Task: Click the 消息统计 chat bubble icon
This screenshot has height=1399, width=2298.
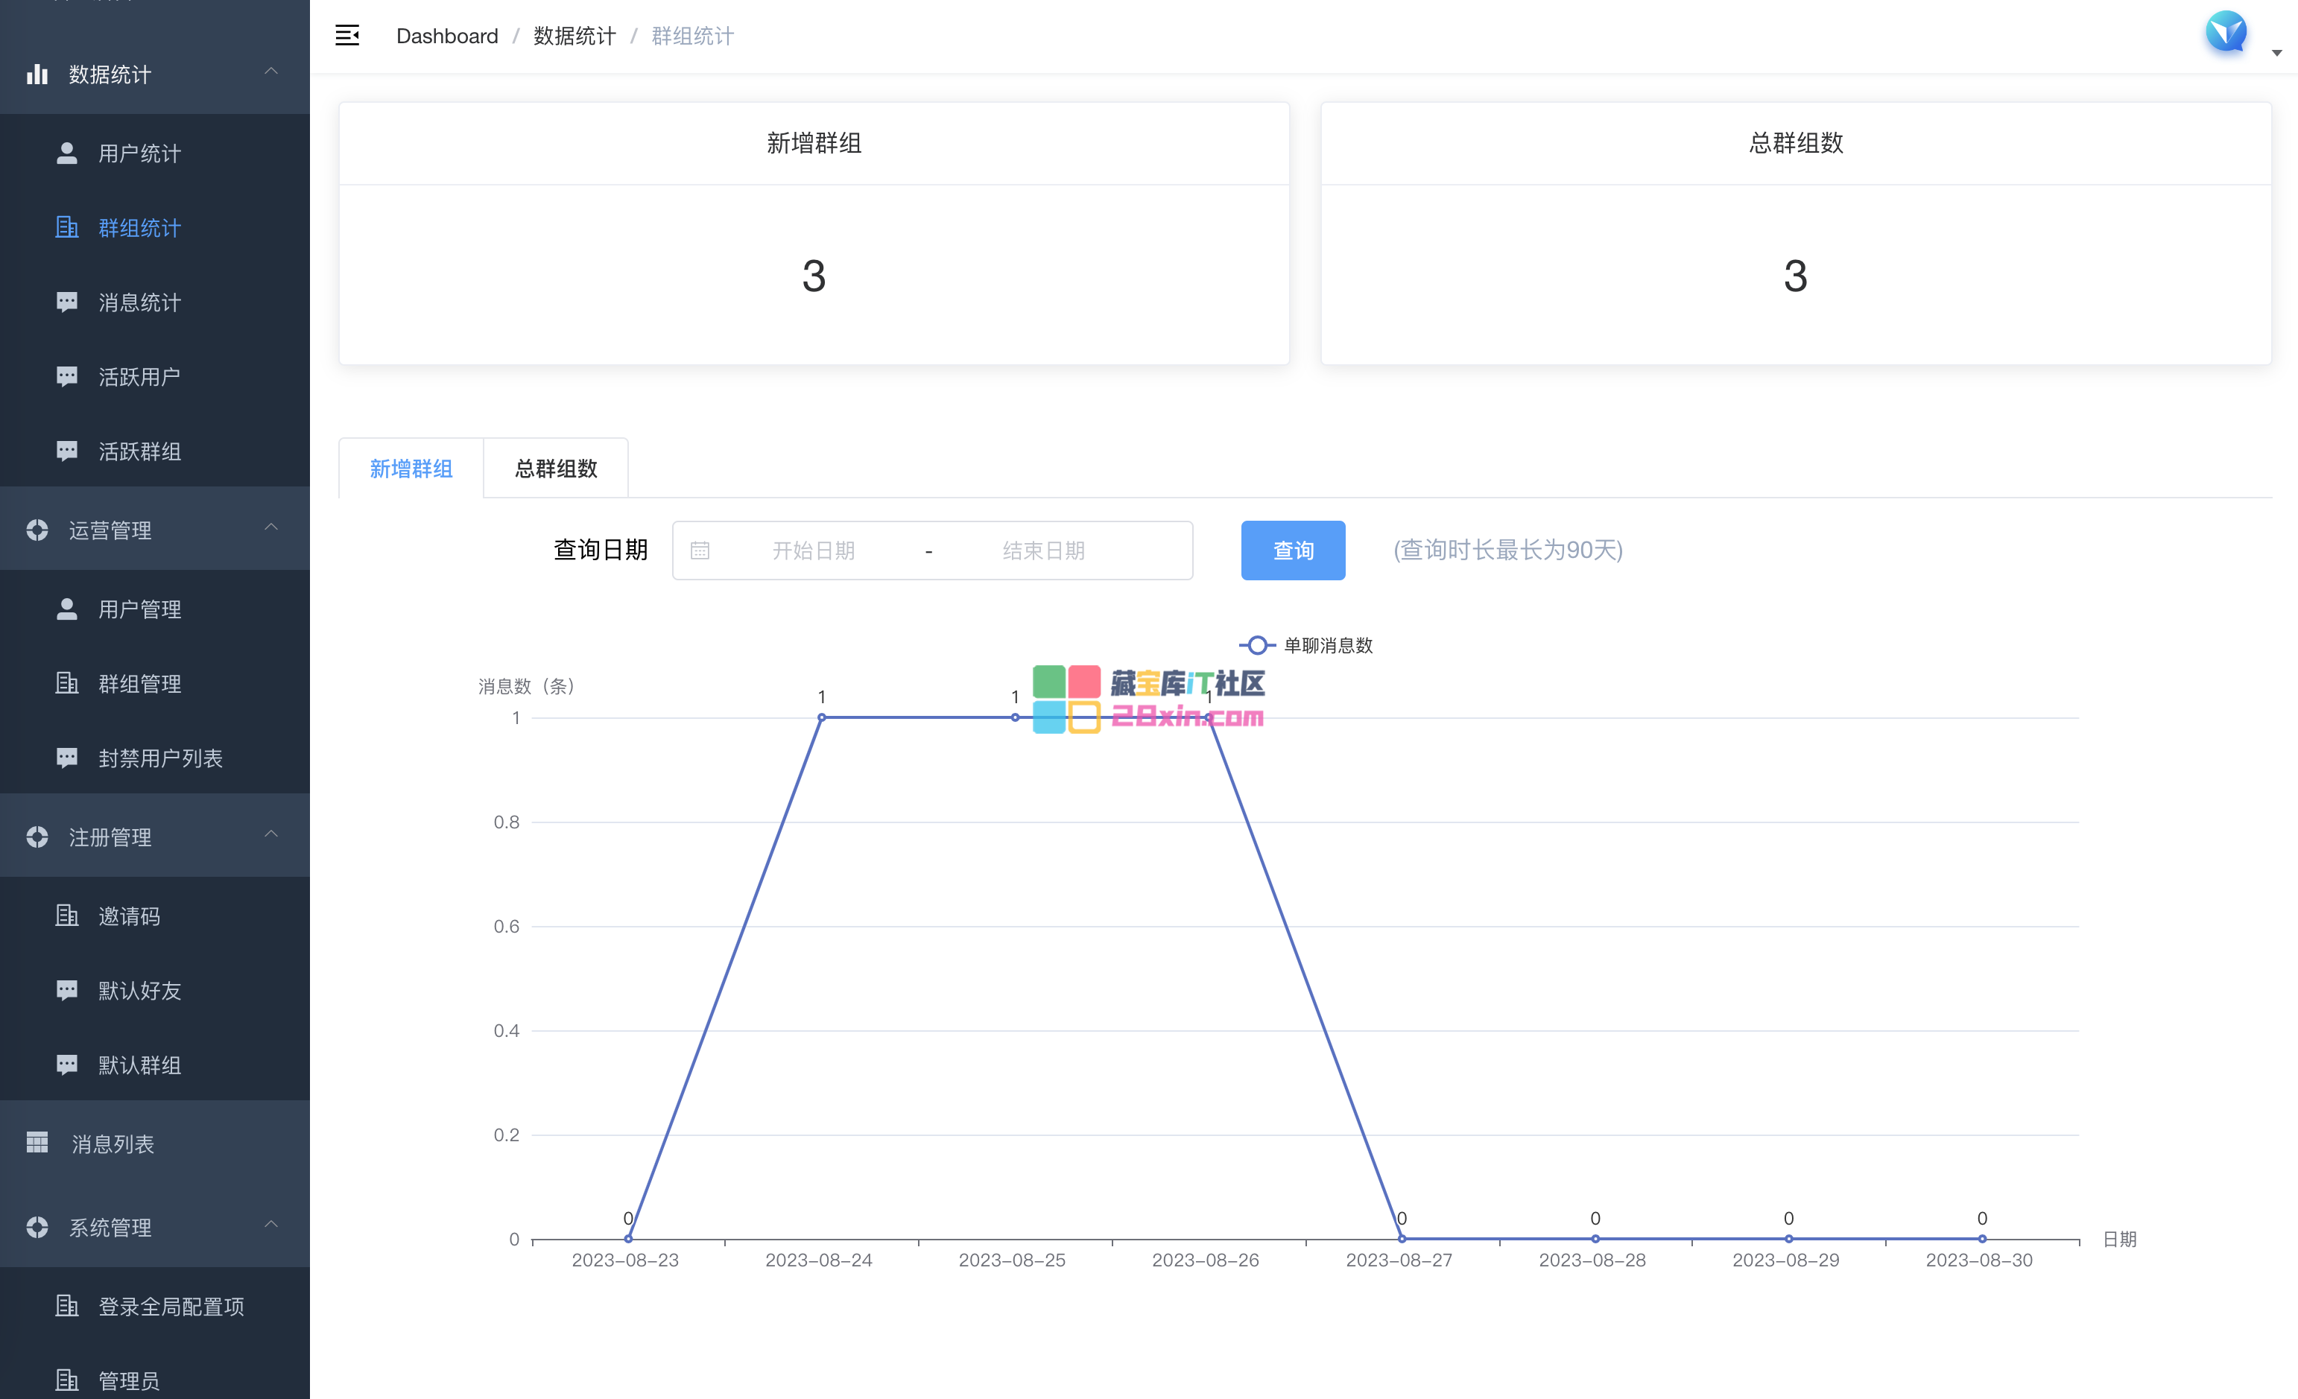Action: pyautogui.click(x=67, y=302)
